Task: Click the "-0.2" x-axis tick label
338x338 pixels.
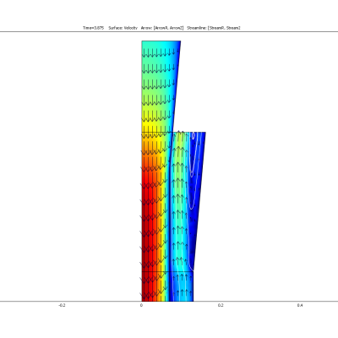Action: tap(62, 305)
